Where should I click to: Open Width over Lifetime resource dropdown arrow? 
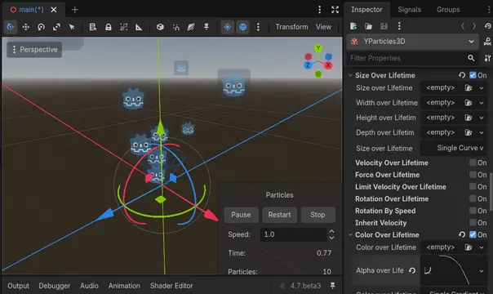482,103
